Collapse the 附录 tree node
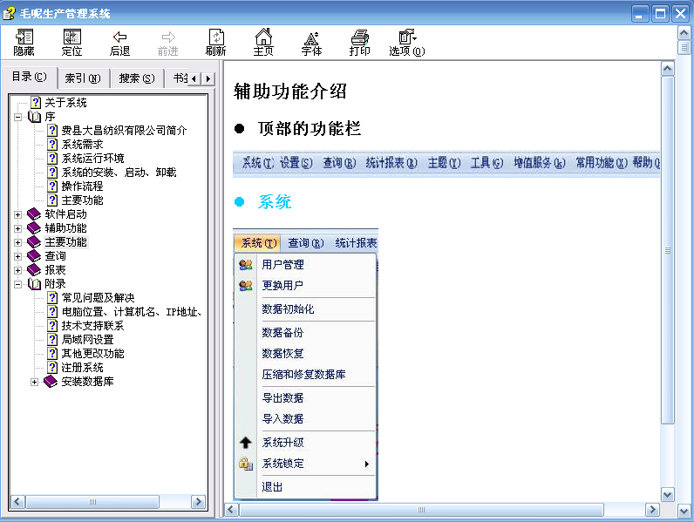This screenshot has height=522, width=694. point(17,284)
